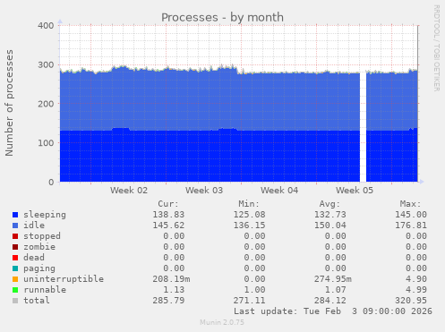The height and width of the screenshot is (332, 445).
Task: Click the 400 y-axis tick label
Action: pyautogui.click(x=46, y=26)
